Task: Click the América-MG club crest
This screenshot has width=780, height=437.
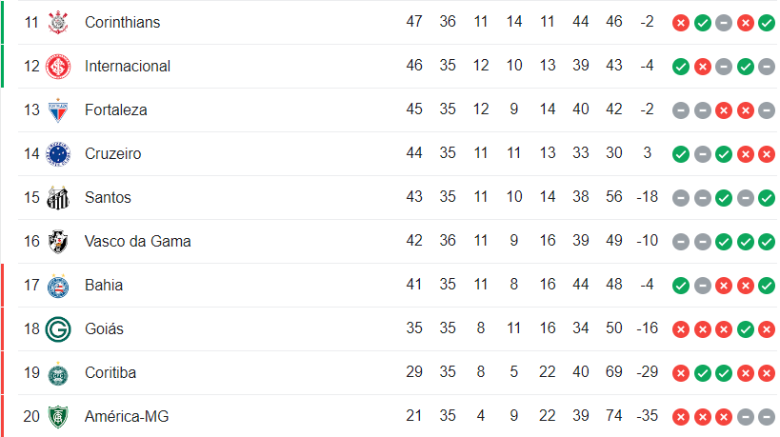Action: click(58, 416)
